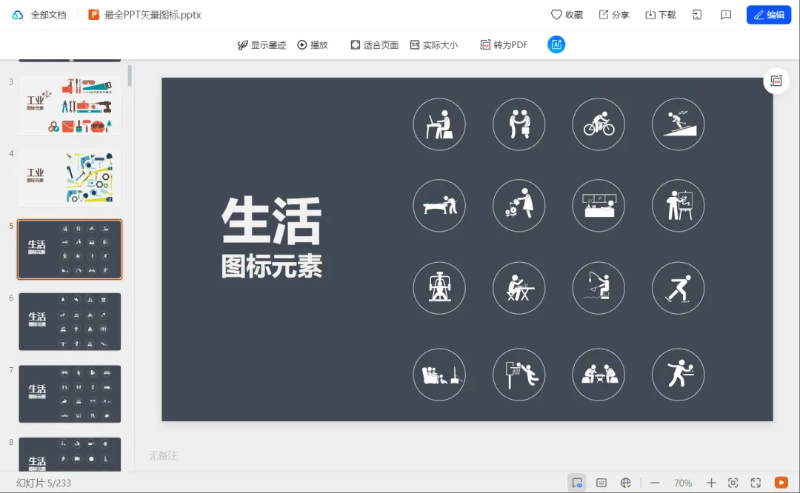Select the two people at table icon
Image resolution: width=800 pixels, height=493 pixels.
point(599,375)
